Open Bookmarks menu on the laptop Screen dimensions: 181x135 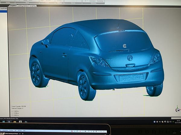pos(5,130)
